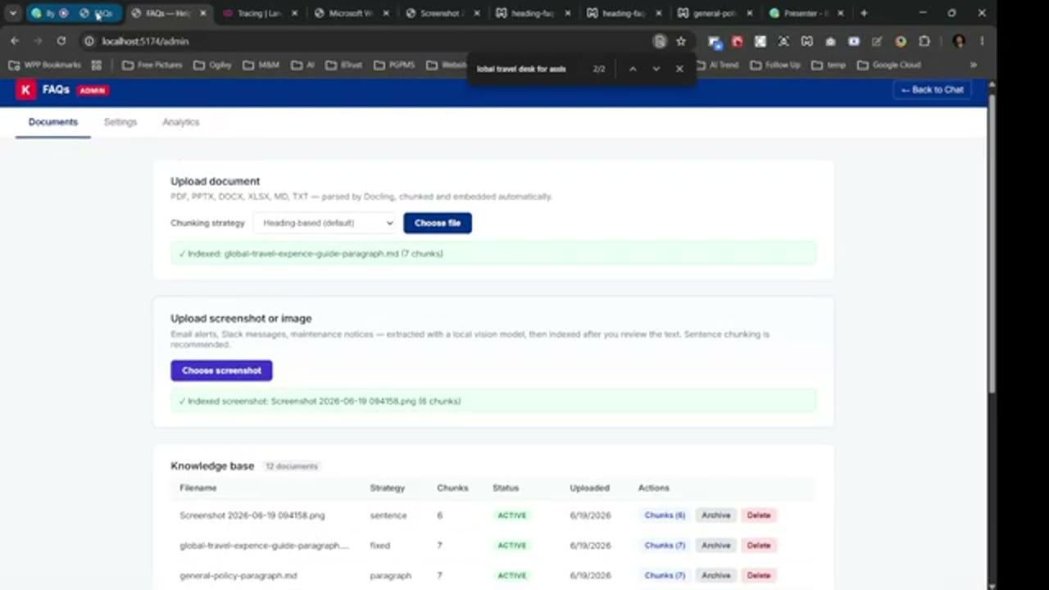Open the Chrome three-dot menu
The height and width of the screenshot is (590, 1049).
[x=982, y=41]
